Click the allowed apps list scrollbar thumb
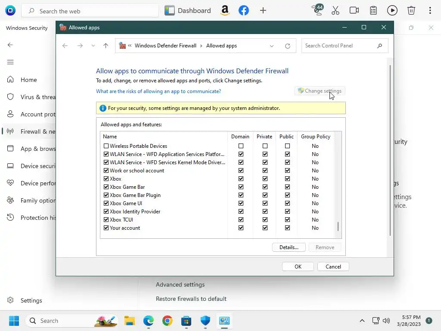Image resolution: width=441 pixels, height=331 pixels. (x=338, y=227)
